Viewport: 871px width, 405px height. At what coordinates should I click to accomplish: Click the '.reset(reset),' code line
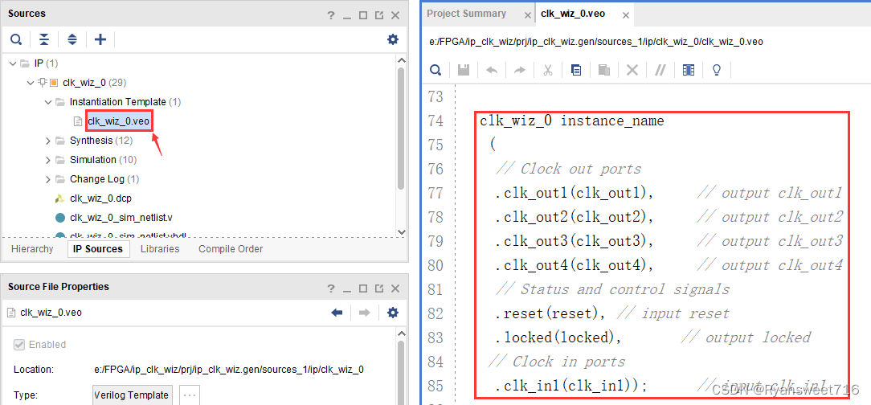[550, 313]
